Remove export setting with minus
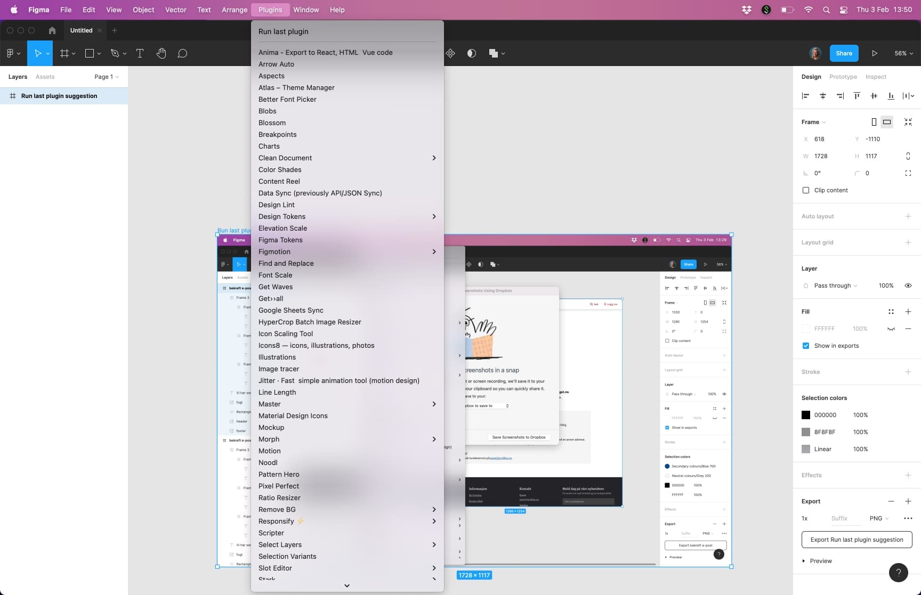Screen dimensions: 921x595 click(891, 501)
